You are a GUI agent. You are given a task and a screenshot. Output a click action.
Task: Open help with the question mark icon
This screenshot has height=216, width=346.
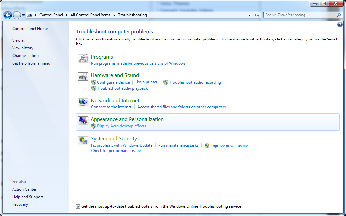340,25
